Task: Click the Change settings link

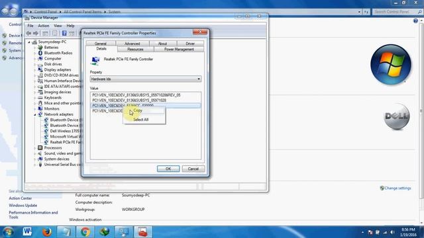Action: tap(397, 188)
